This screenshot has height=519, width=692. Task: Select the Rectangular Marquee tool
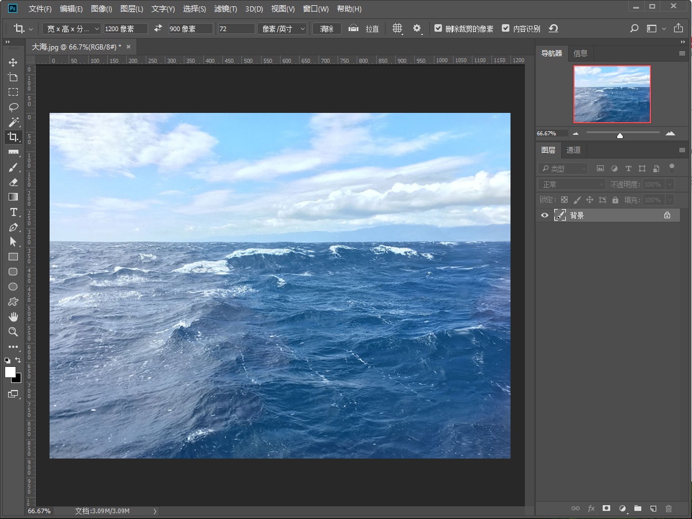click(13, 92)
